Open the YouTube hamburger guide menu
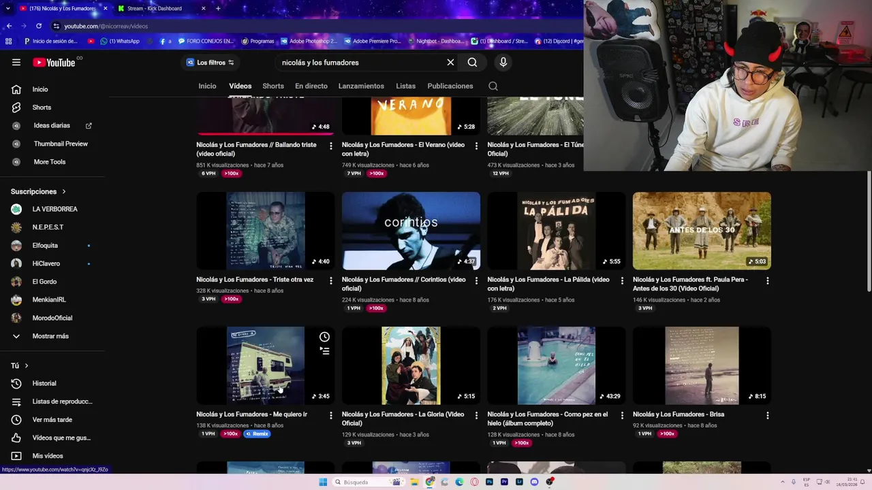The width and height of the screenshot is (872, 490). pyautogui.click(x=16, y=62)
